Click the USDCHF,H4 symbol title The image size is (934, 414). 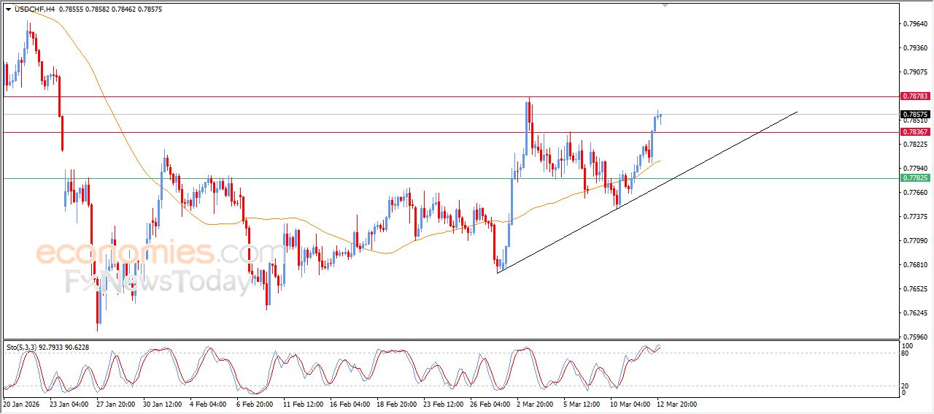34,9
